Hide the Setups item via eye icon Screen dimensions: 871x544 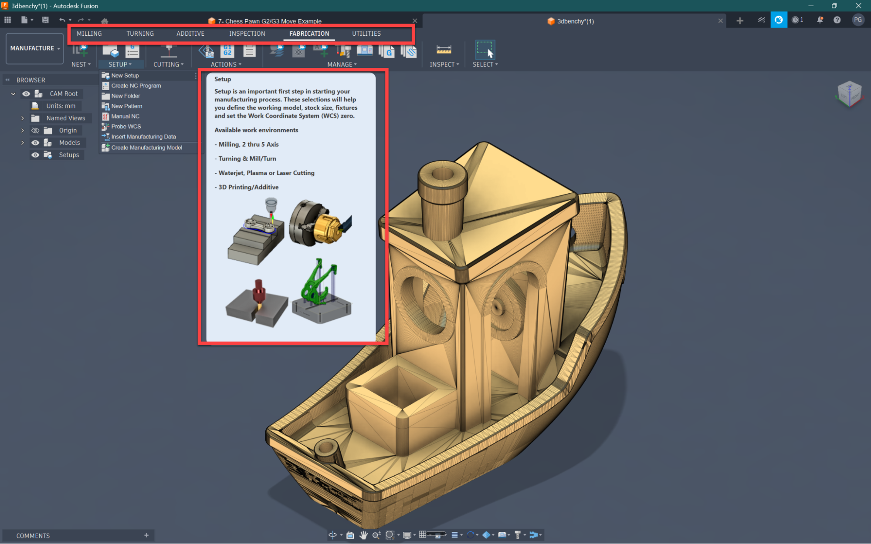point(35,155)
